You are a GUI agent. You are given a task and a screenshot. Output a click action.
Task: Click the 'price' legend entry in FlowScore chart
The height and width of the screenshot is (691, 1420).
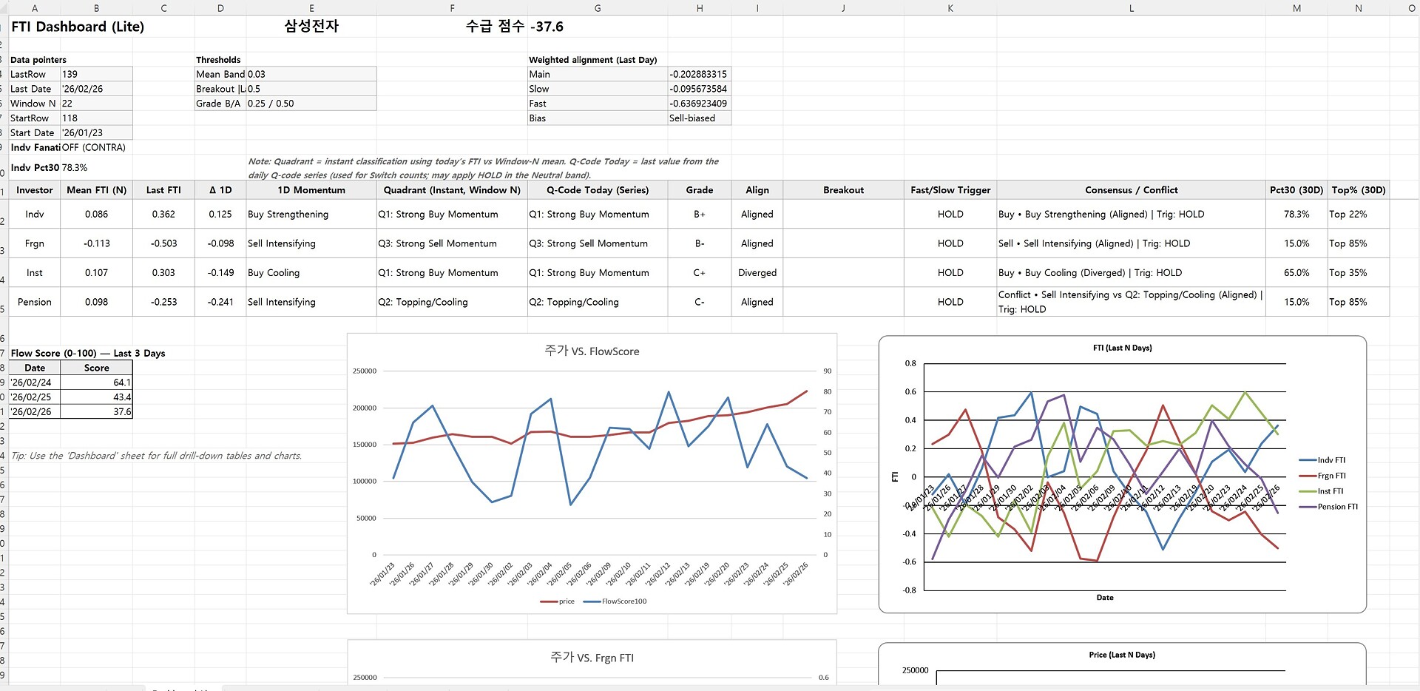(558, 601)
